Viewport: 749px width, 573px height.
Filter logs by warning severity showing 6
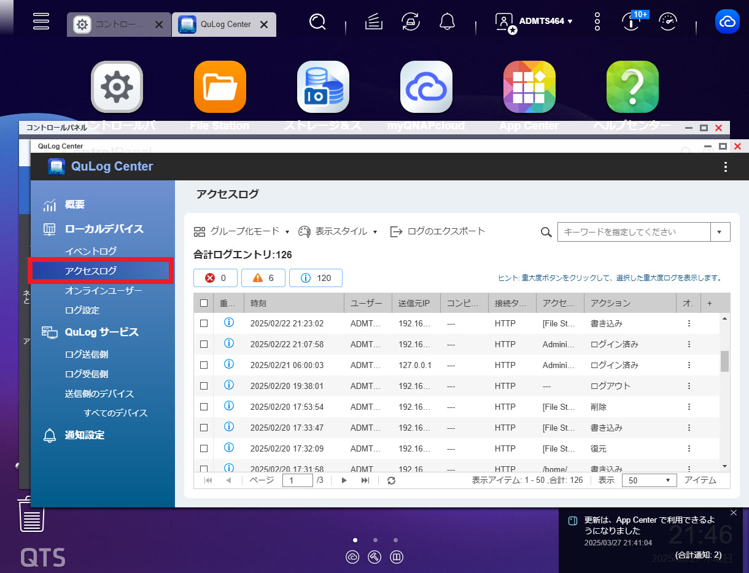[263, 278]
